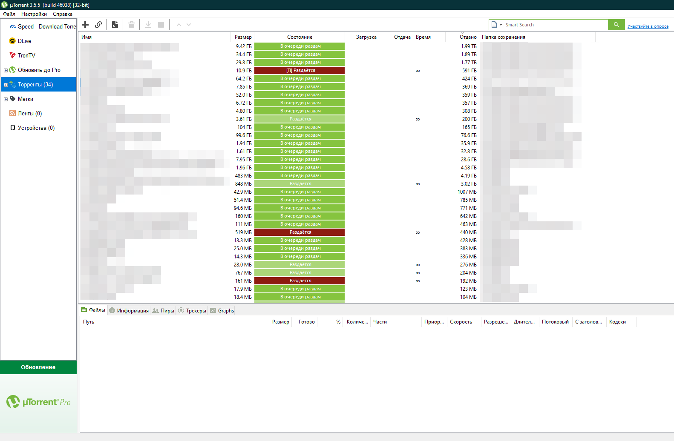Expand the Обновить до Pro tree node
This screenshot has width=674, height=441.
click(6, 70)
